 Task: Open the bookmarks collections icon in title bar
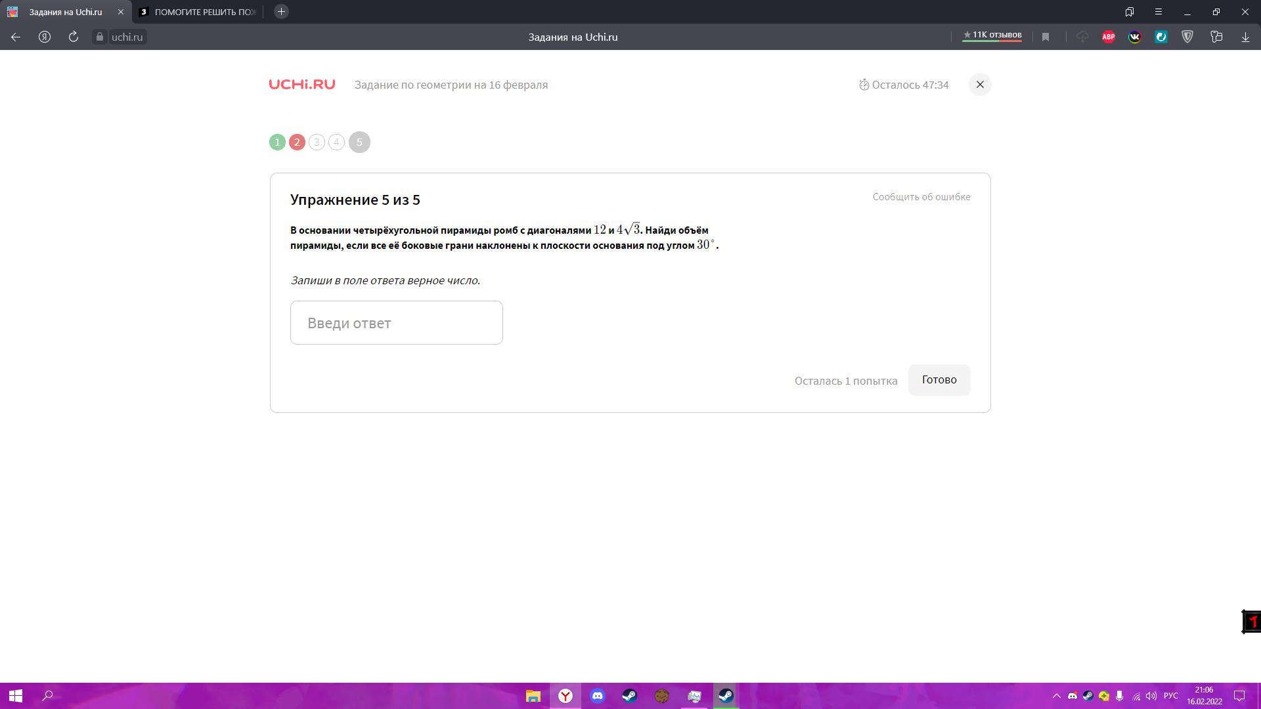[1130, 12]
